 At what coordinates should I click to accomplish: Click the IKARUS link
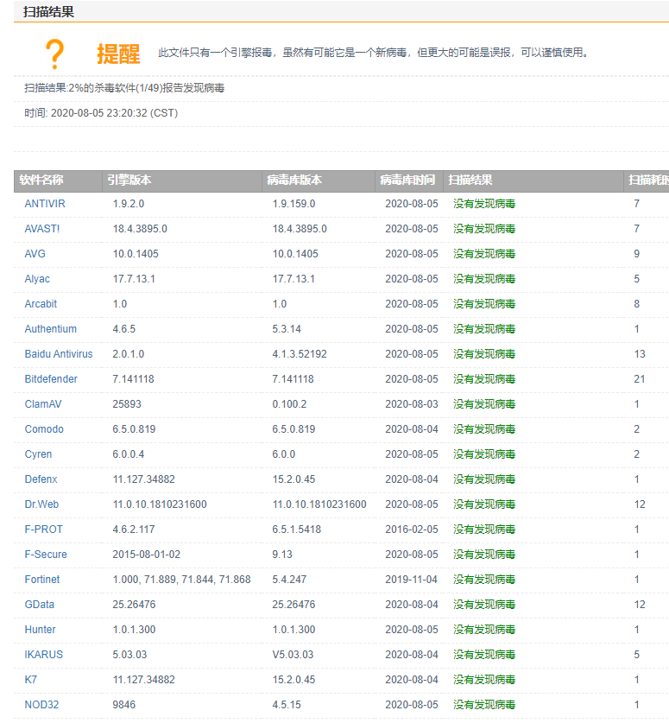[43, 655]
